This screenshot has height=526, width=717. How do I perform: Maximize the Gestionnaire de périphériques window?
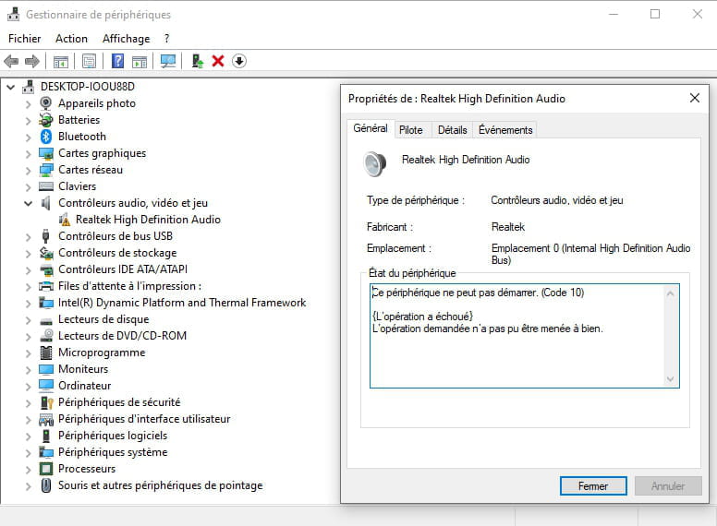point(655,14)
